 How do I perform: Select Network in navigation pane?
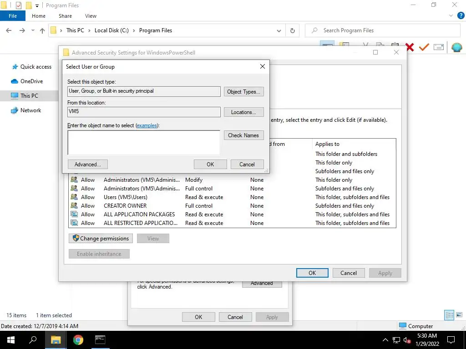point(25,110)
